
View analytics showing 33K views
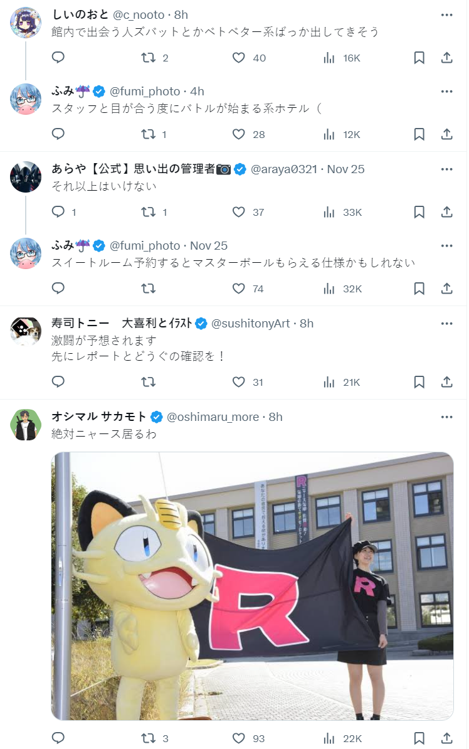tap(342, 212)
